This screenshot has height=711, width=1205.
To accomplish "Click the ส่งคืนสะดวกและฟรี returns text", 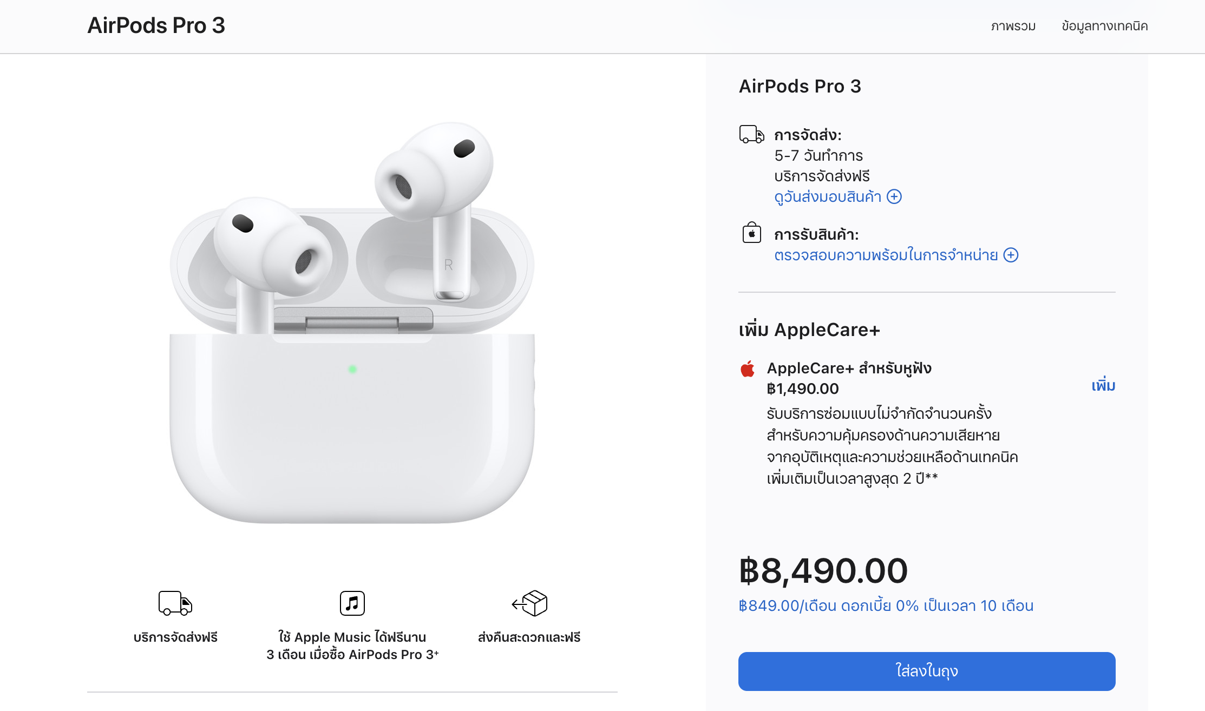I will pos(529,637).
